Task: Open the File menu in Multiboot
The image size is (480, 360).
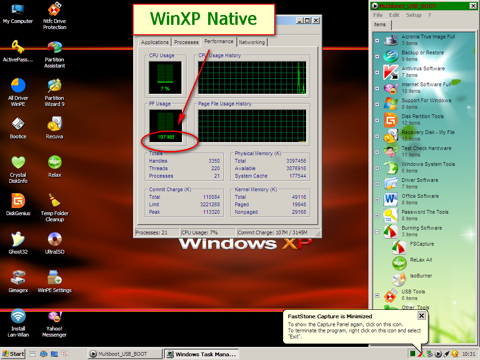Action: [x=378, y=15]
